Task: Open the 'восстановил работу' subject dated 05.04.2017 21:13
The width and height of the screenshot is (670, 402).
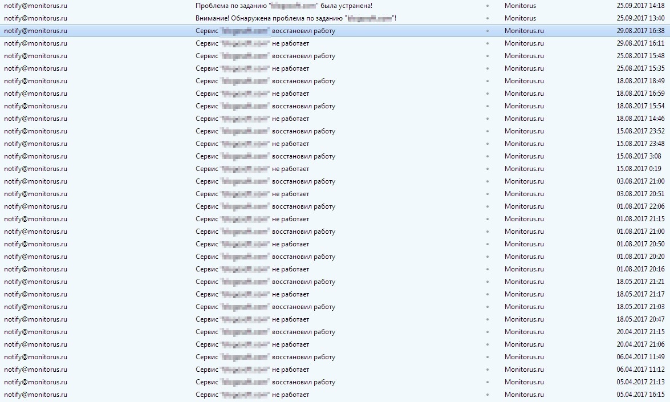Action: 265,382
